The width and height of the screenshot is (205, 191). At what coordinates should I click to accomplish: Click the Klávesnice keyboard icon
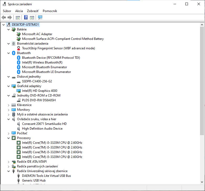(14, 105)
